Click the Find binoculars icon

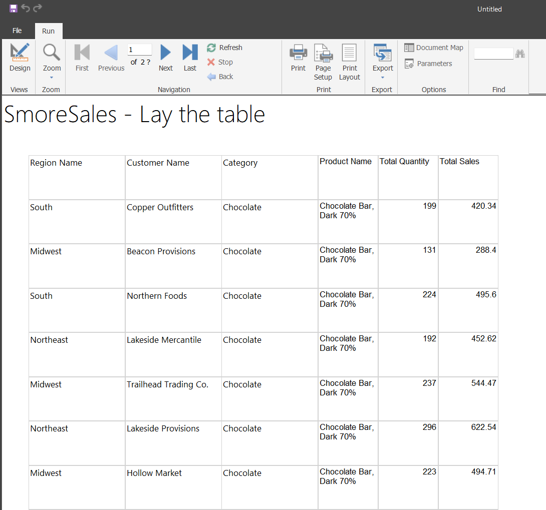(x=520, y=54)
